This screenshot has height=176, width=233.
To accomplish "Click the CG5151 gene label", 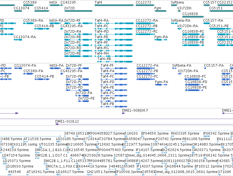I will (216, 8).
